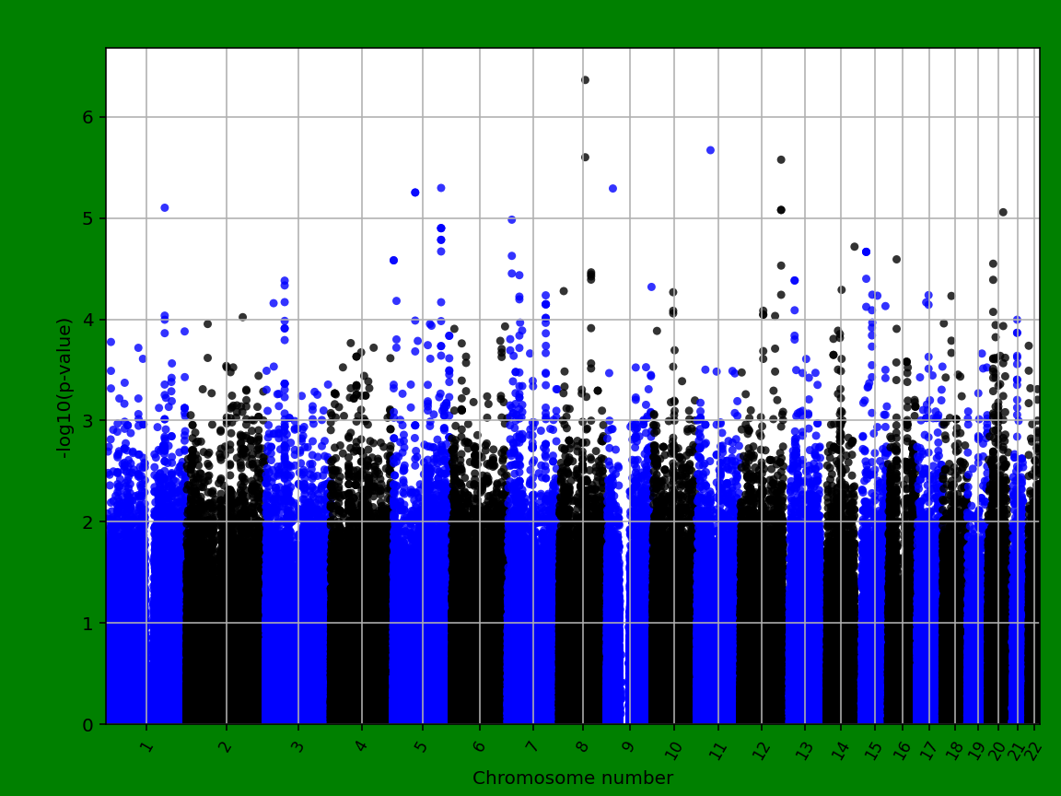Click the top black point on chromosome 20
The width and height of the screenshot is (1061, 796).
tap(1003, 212)
